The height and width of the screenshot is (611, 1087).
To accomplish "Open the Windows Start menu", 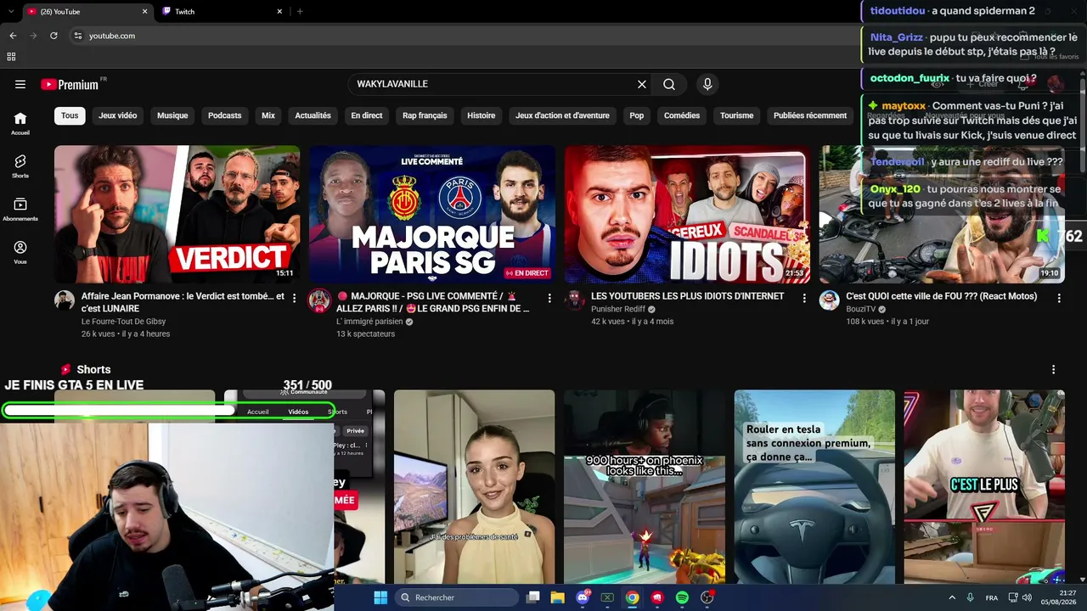I will coord(380,597).
